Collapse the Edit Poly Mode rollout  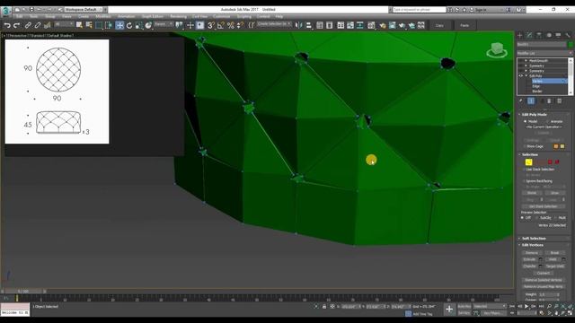pyautogui.click(x=534, y=115)
